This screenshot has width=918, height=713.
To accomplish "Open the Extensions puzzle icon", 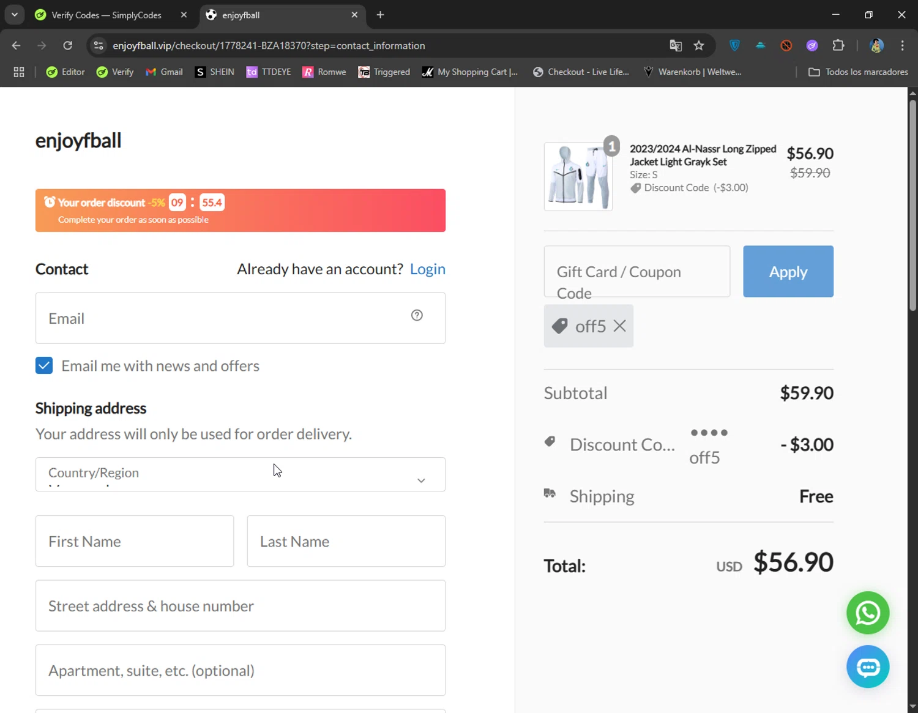I will coord(838,45).
